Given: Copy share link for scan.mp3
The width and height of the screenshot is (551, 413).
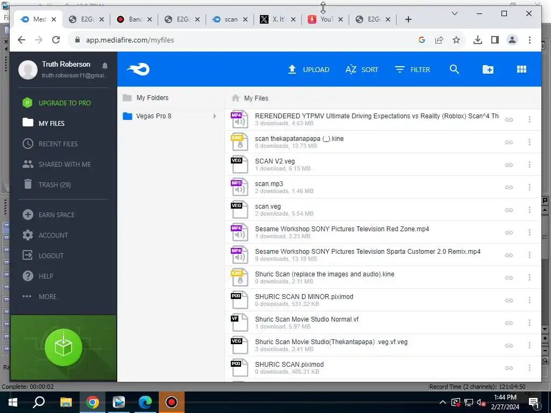Looking at the screenshot, I should (x=508, y=188).
